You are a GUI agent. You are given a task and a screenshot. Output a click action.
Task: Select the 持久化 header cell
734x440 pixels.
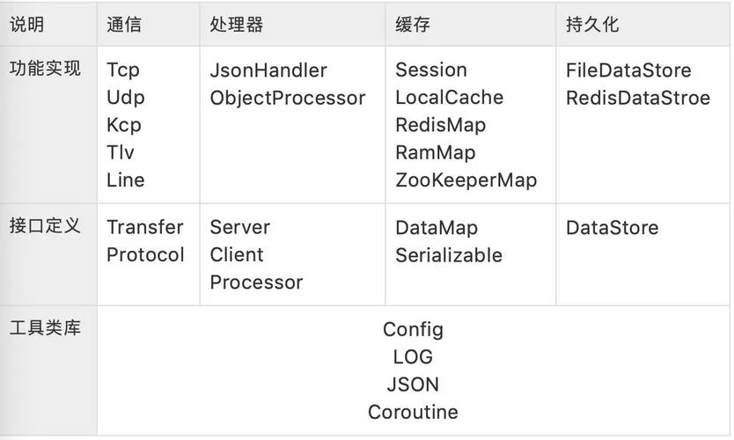[592, 25]
